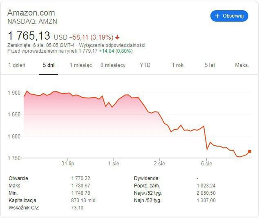Image resolution: width=259 pixels, height=218 pixels.
Task: Show the 1 rok chart
Action: (x=178, y=65)
